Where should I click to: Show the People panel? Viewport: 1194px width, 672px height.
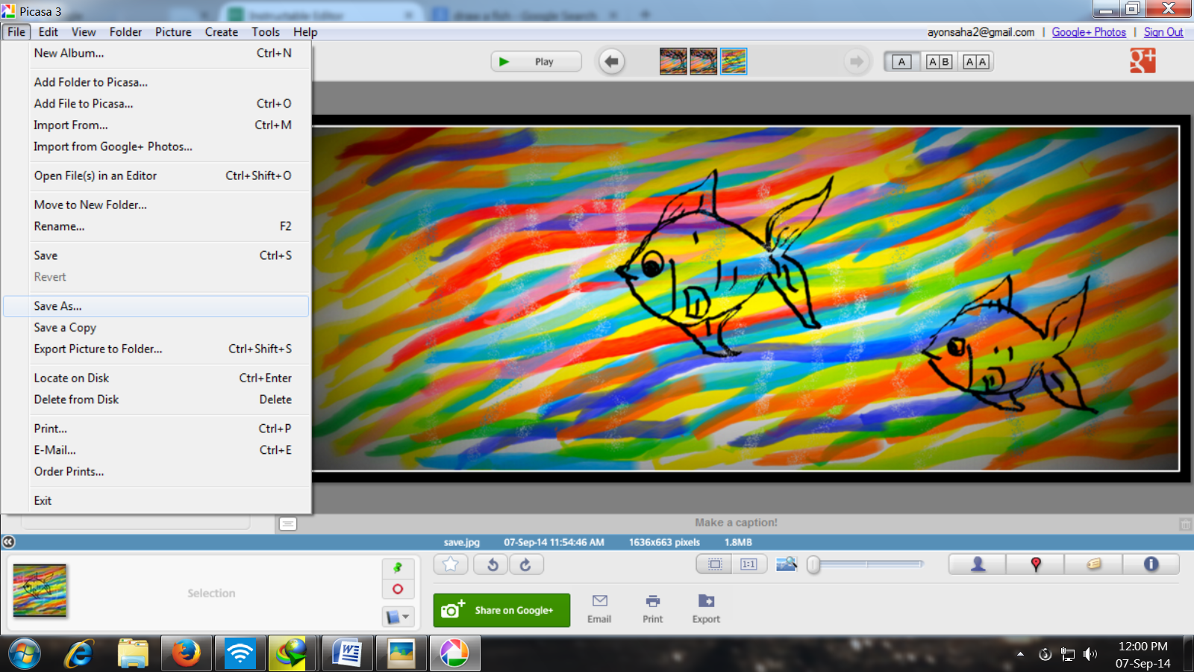(x=978, y=564)
